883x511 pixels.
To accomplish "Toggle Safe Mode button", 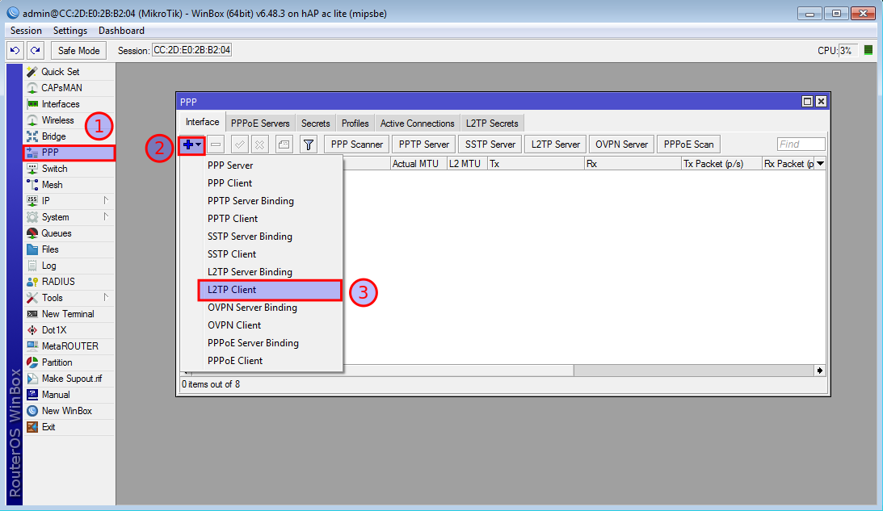I will 79,50.
